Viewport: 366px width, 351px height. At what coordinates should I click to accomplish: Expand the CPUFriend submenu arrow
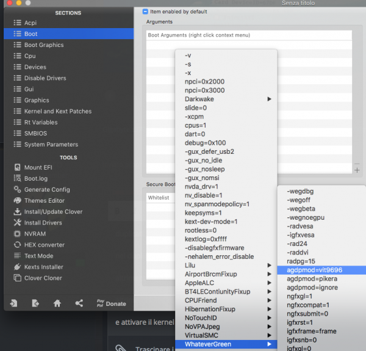point(269,300)
